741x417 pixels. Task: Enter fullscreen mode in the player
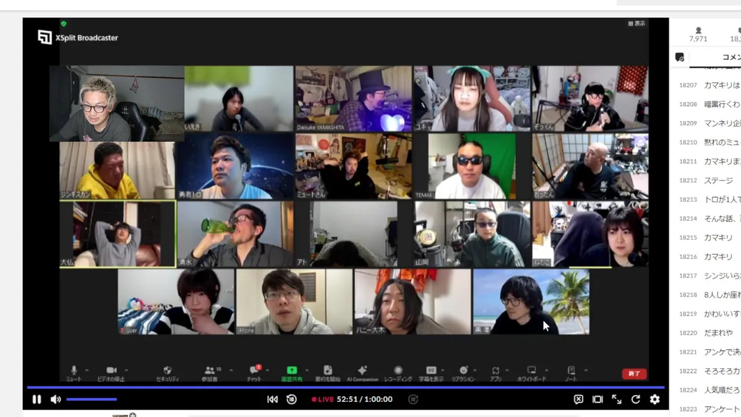pyautogui.click(x=617, y=399)
